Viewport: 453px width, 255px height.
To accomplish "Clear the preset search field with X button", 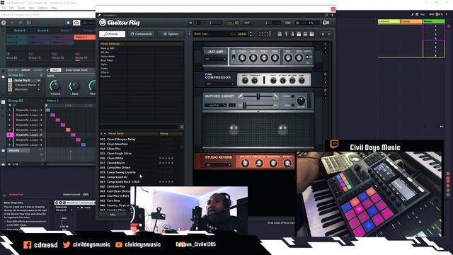I will [x=181, y=127].
